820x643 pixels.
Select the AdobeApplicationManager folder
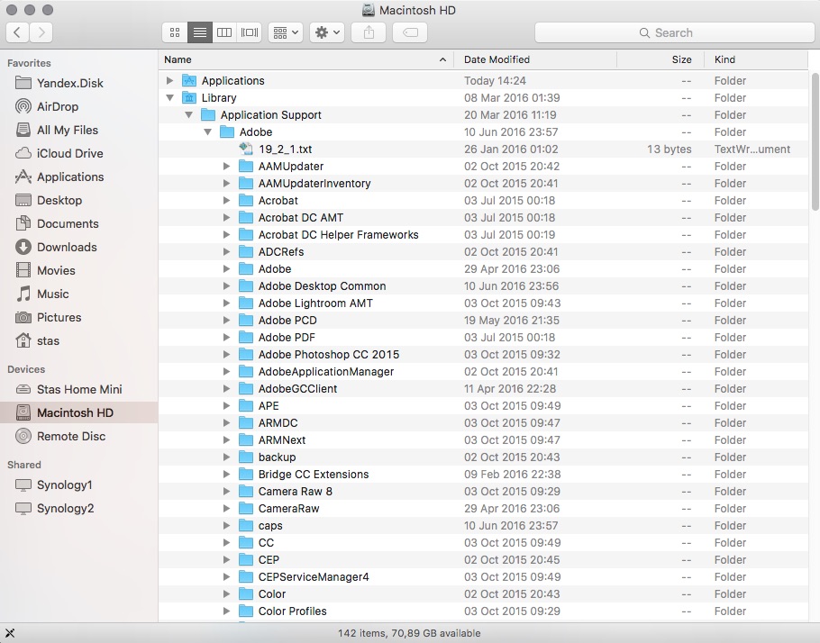483,372
